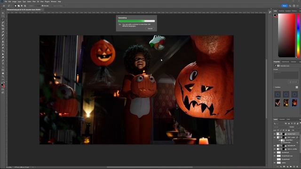Image resolution: width=301 pixels, height=169 pixels.
Task: Choose Subtract from selection mode icon
Action: 22,6
